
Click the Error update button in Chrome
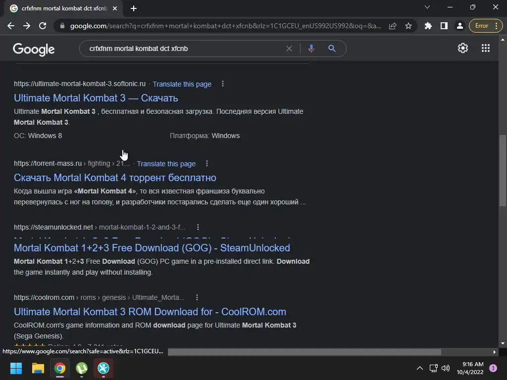coord(486,26)
